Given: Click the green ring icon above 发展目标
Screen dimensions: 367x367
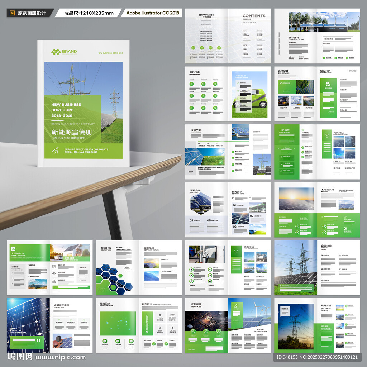Looking at the screenshot, I should [x=131, y=341].
